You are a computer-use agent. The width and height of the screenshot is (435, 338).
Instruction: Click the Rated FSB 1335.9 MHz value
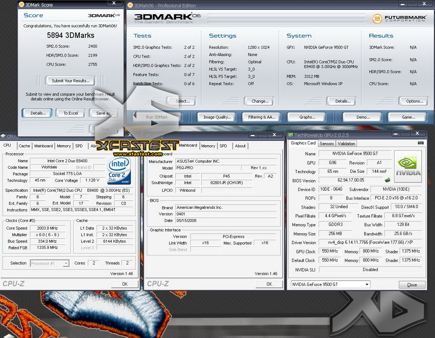(47, 248)
